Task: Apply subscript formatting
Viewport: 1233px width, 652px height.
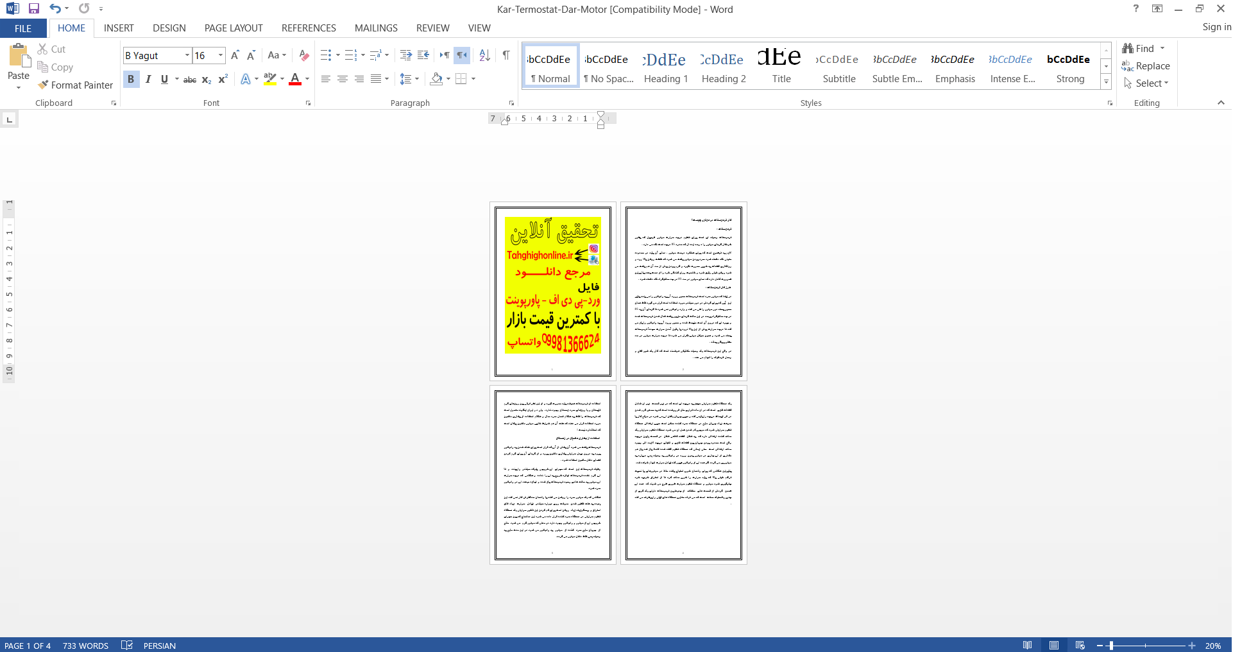Action: 207,79
